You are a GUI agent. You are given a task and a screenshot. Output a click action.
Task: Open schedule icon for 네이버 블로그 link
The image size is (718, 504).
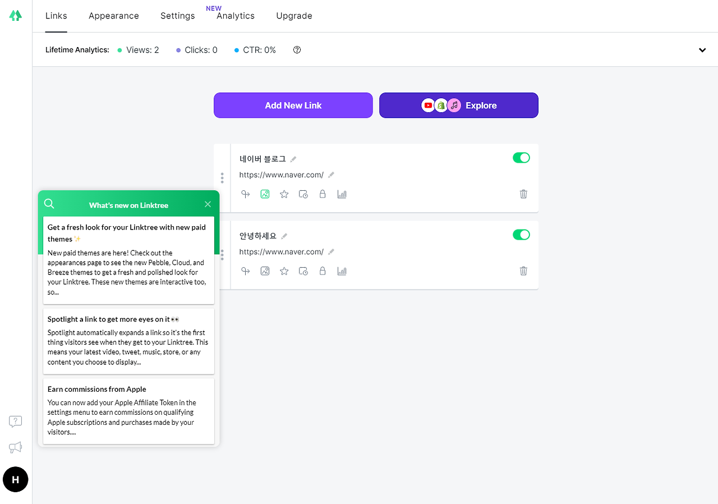tap(303, 194)
